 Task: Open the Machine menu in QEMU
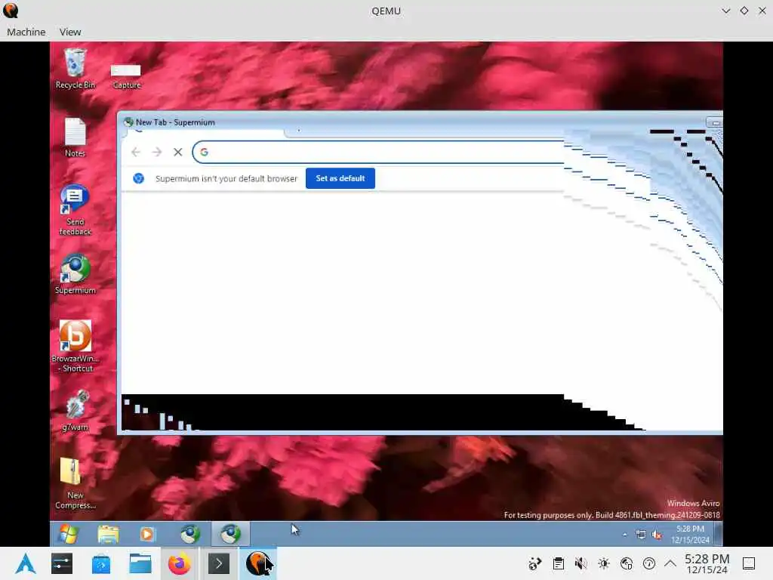tap(26, 32)
